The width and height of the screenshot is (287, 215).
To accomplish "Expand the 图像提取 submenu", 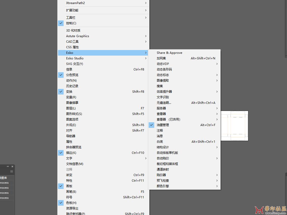I will [184, 80].
